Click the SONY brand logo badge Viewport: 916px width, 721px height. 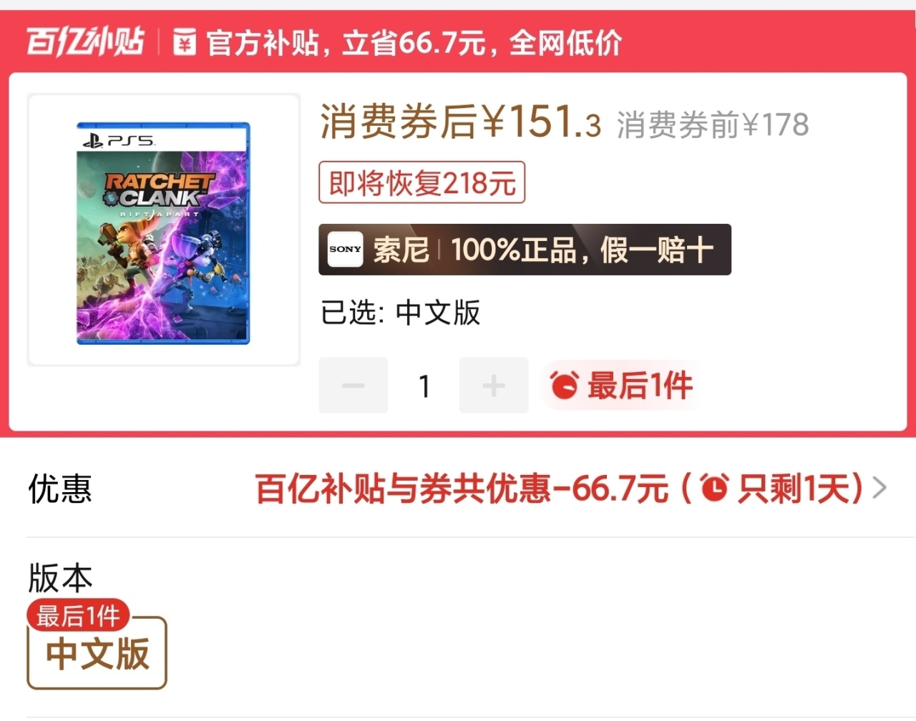coord(345,249)
